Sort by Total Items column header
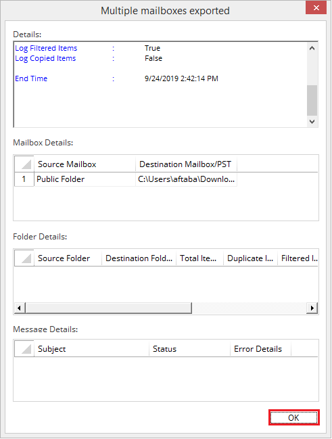 (x=200, y=258)
